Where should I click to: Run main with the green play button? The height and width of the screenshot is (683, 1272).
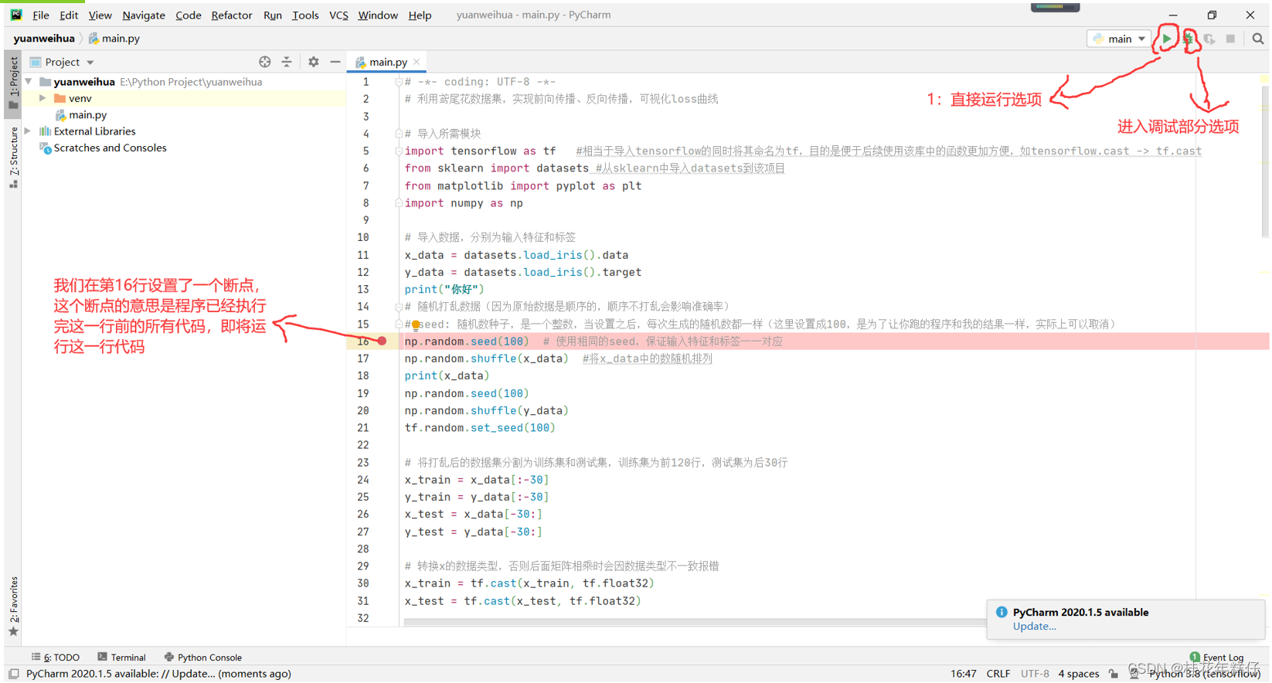coord(1167,39)
